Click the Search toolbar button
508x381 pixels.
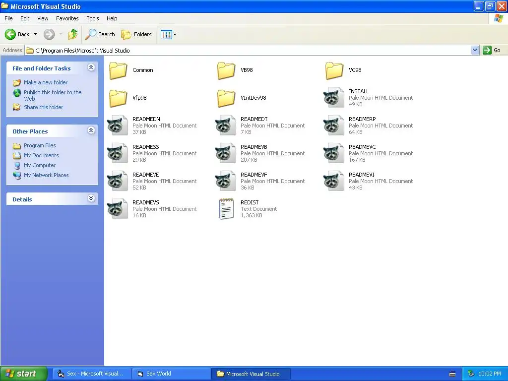(x=100, y=34)
